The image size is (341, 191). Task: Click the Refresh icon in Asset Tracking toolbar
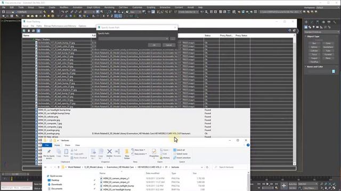click(24, 31)
